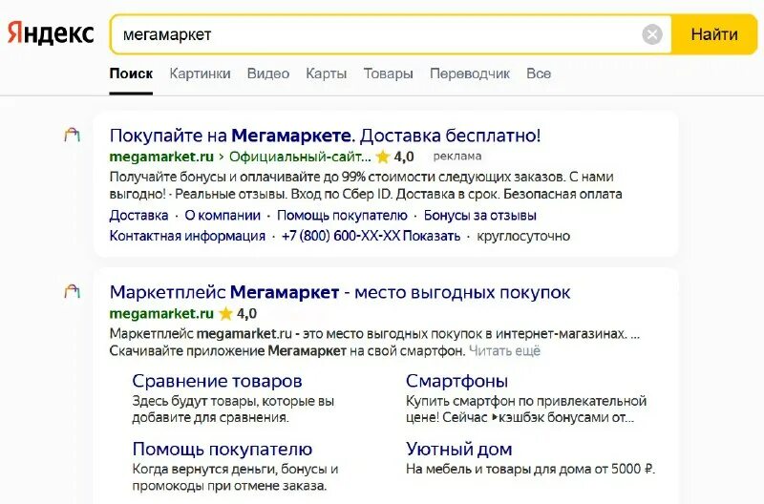Click the Найти search button

tap(714, 34)
